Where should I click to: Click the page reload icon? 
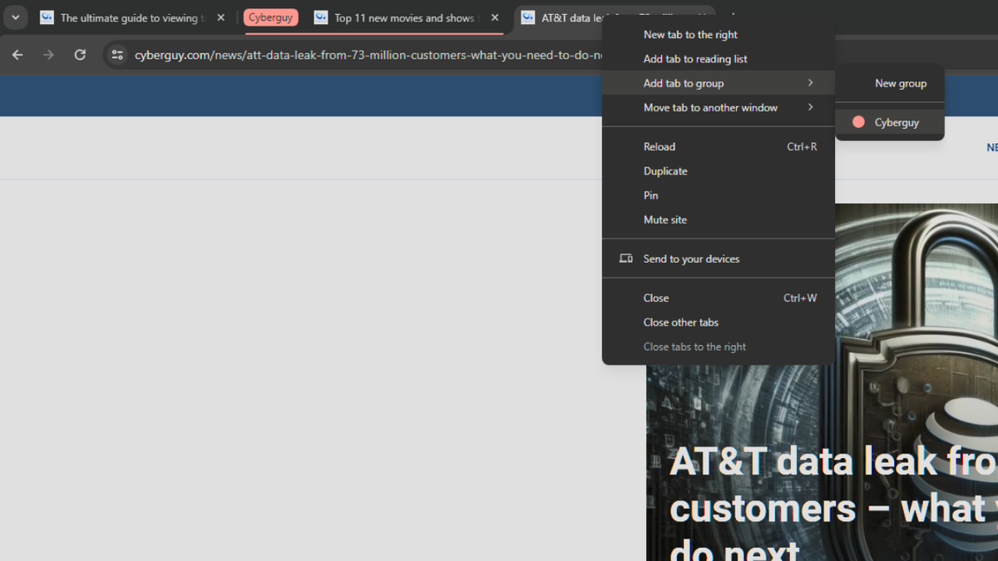(x=80, y=55)
